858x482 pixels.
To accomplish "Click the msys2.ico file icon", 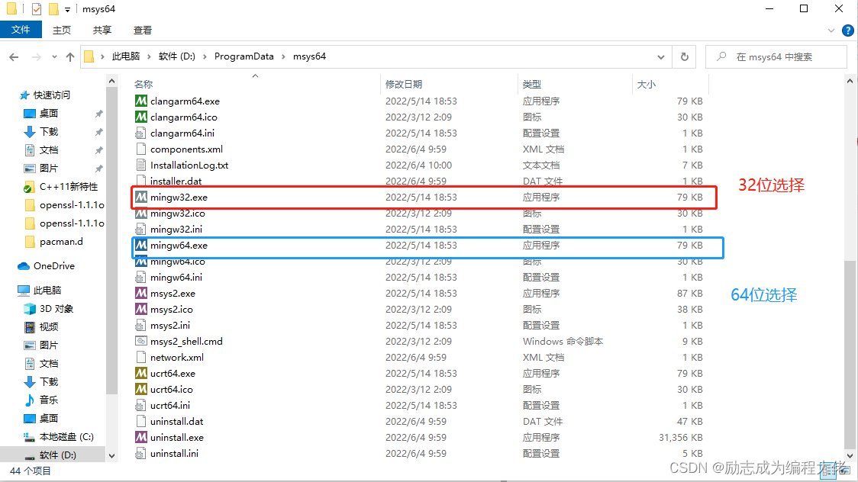I will [x=141, y=310].
